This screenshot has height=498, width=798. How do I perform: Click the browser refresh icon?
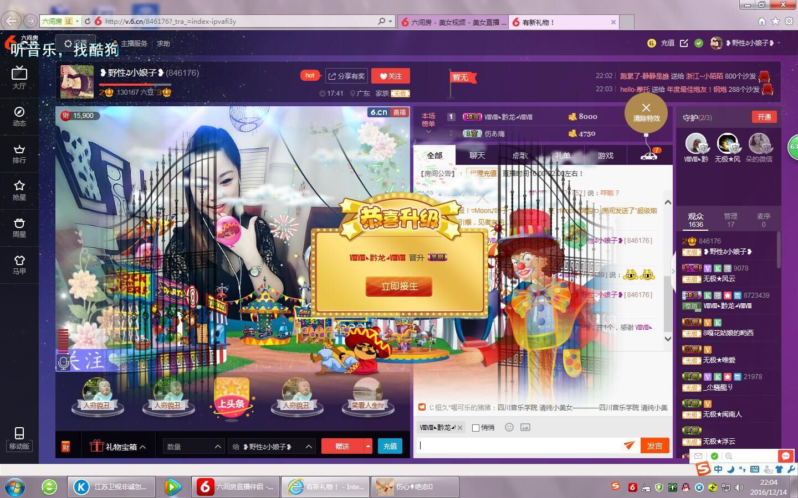(87, 21)
